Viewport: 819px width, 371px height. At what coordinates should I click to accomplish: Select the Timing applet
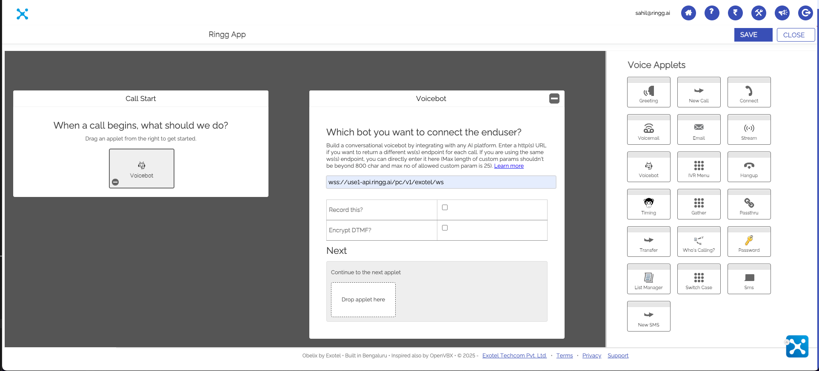648,204
